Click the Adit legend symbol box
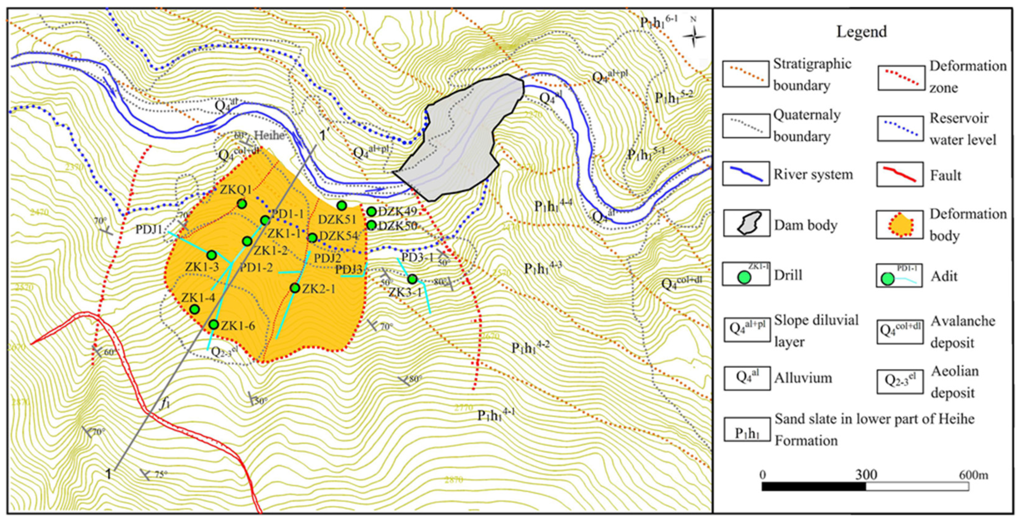 pos(899,276)
